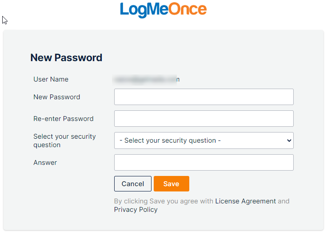Image resolution: width=327 pixels, height=234 pixels.
Task: Focus the Re-enter Password input field
Action: 204,119
